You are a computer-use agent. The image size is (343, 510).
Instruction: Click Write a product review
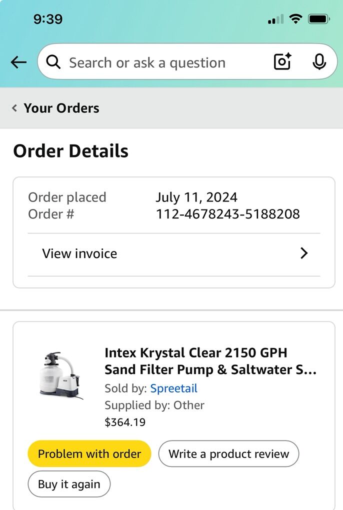pyautogui.click(x=228, y=454)
